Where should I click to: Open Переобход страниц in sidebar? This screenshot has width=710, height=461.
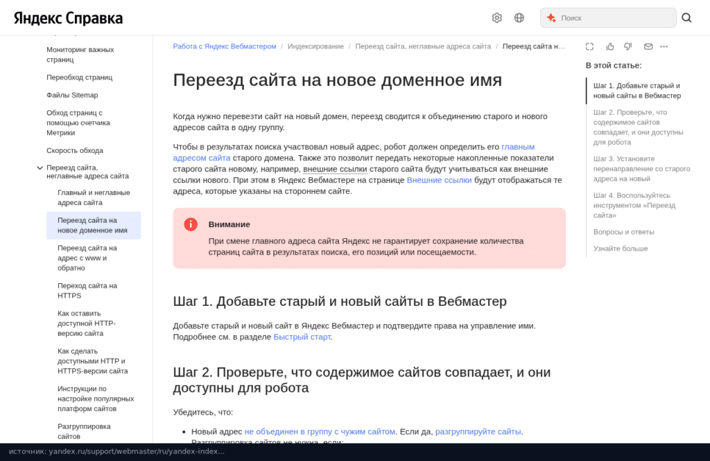(79, 78)
